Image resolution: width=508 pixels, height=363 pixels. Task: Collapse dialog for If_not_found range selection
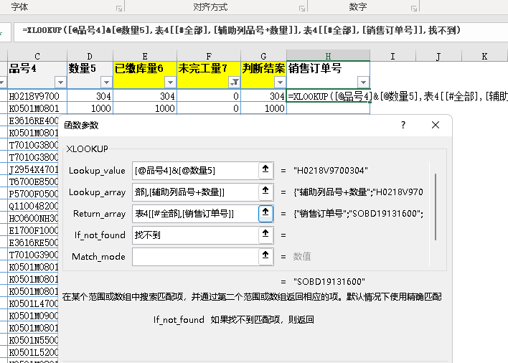click(x=265, y=235)
